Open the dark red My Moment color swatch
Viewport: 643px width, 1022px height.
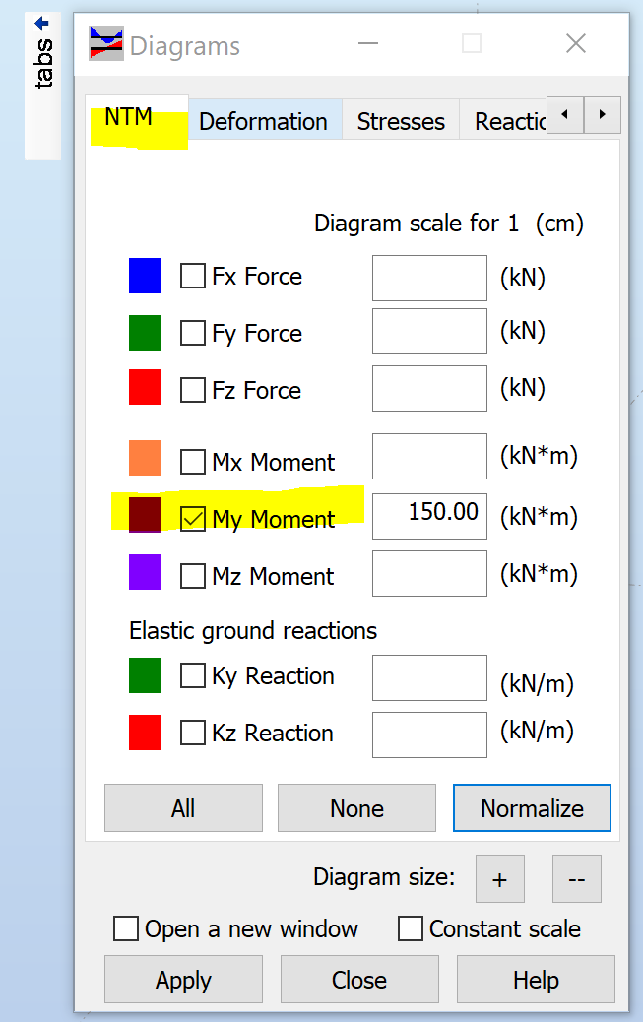tap(144, 516)
